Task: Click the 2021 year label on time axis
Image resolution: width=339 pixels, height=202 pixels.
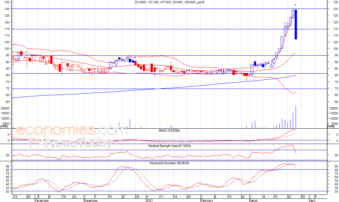Action: pos(150,201)
